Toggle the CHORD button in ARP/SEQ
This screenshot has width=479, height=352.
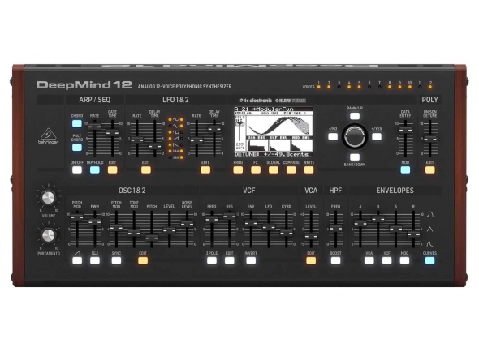tap(77, 123)
